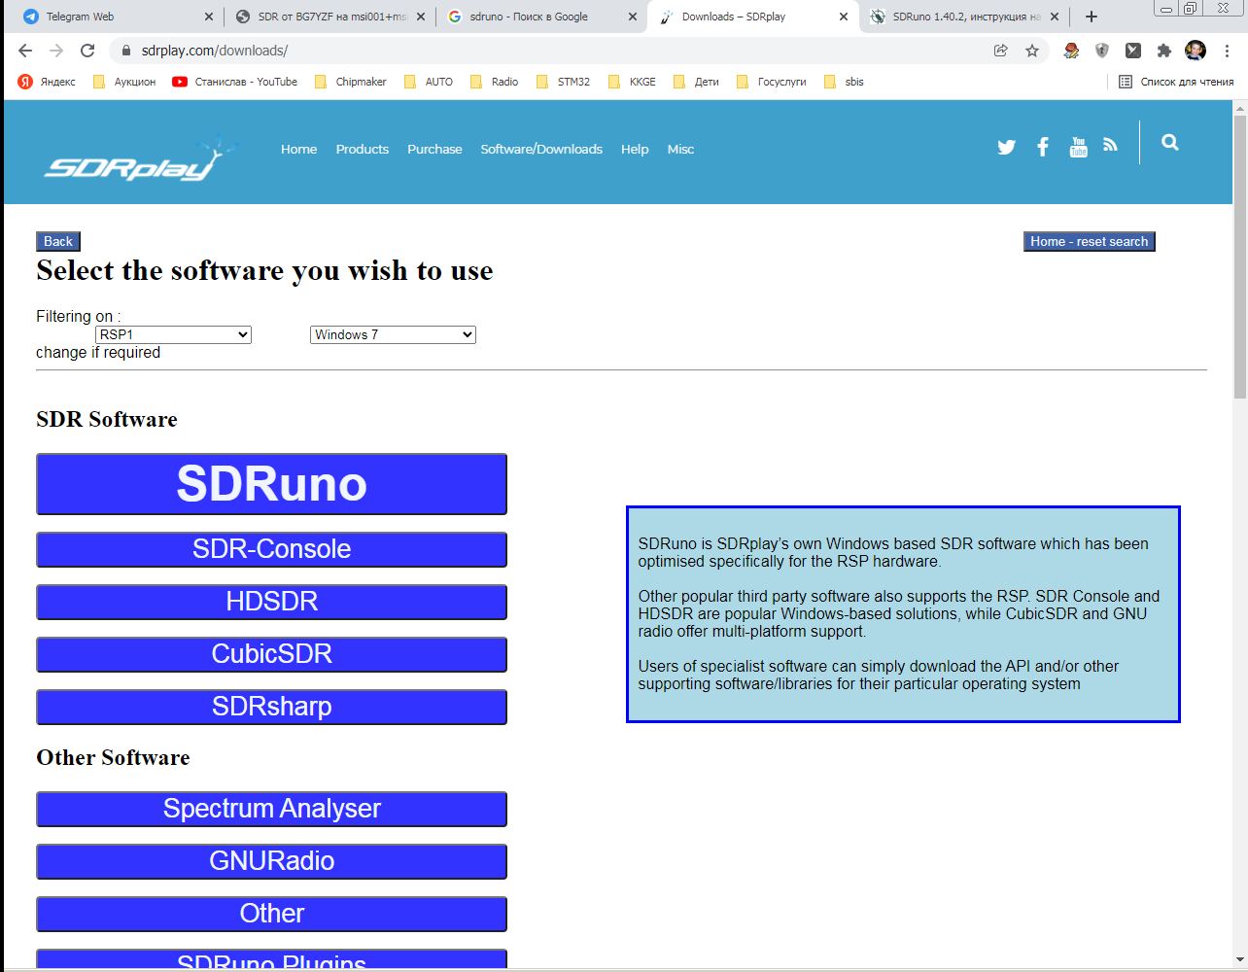Open Purchase in site navigation
The image size is (1248, 972).
tap(434, 149)
